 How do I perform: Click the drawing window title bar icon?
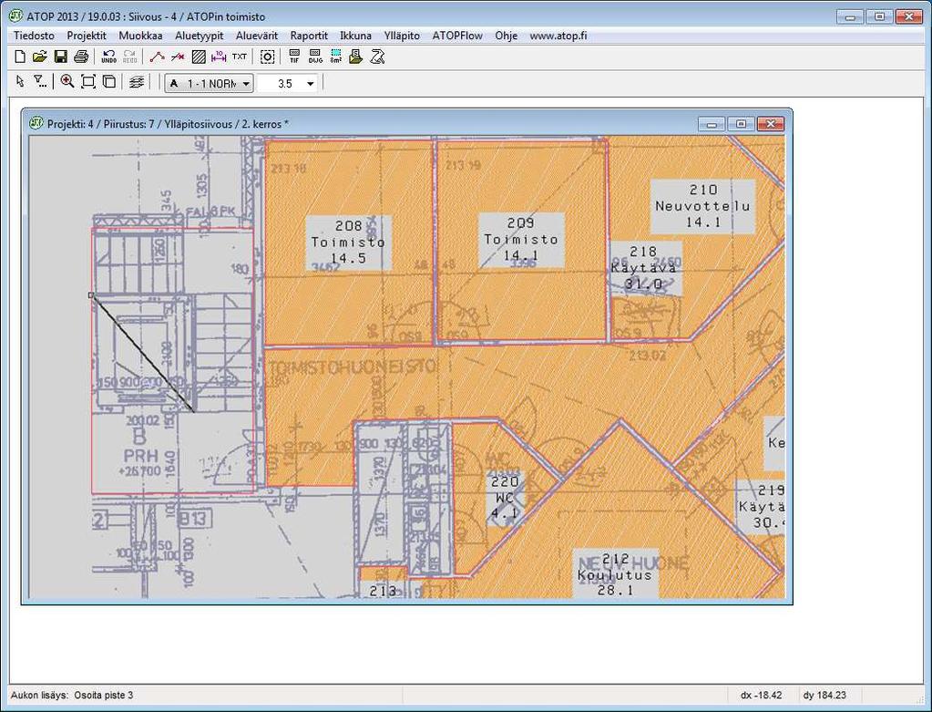click(36, 123)
